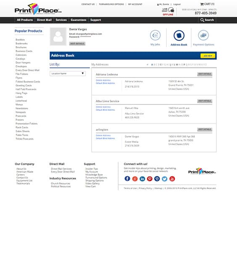Screen dimensions: 237x265
Task: Open the LinkedIn social icon
Action: click(142, 179)
